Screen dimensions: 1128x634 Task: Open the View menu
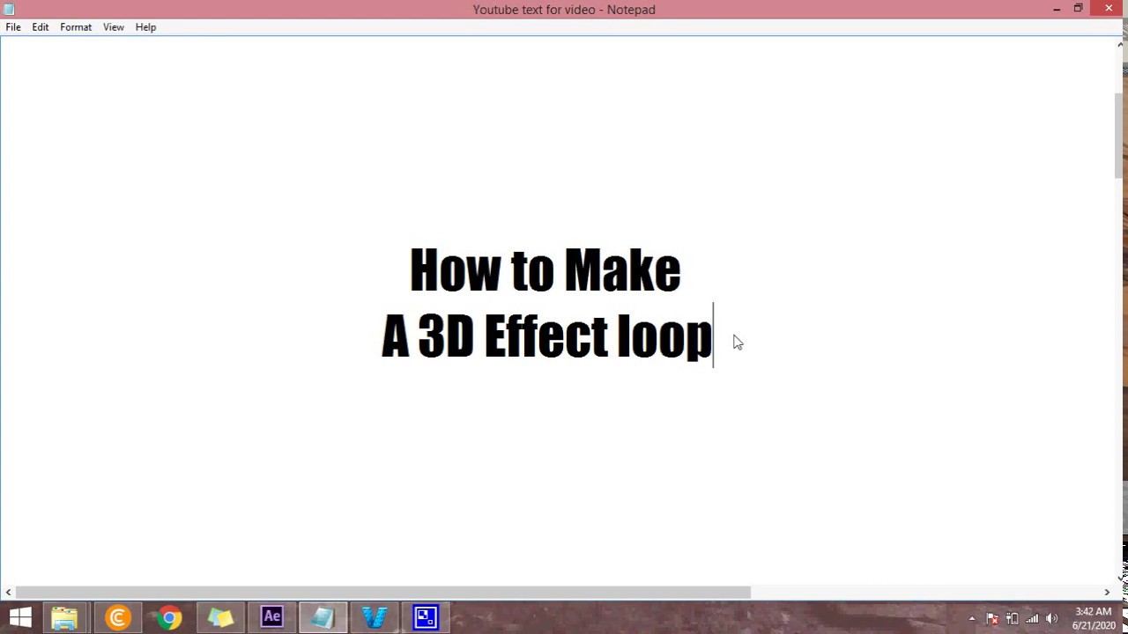(x=114, y=27)
